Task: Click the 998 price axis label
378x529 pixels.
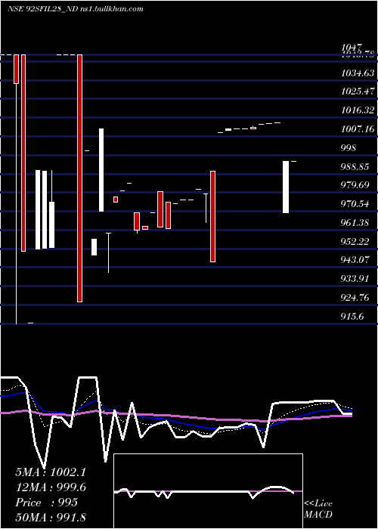Action: (349, 148)
